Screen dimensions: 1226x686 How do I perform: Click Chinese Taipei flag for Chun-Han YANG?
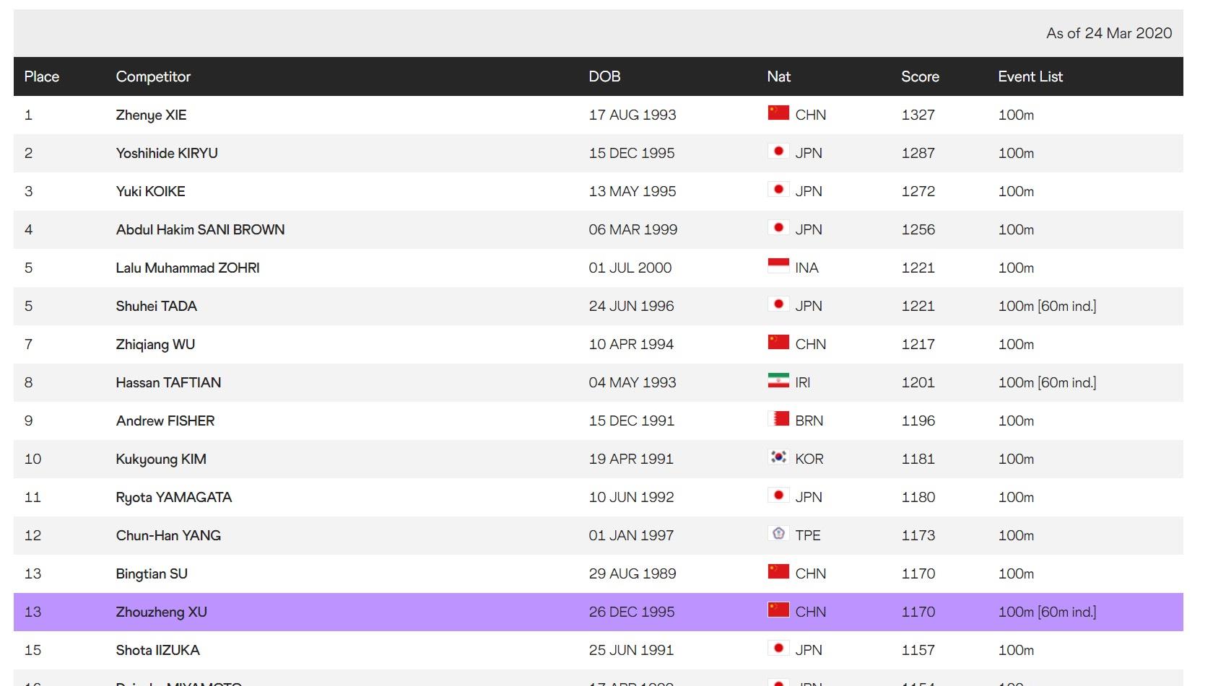pyautogui.click(x=778, y=534)
